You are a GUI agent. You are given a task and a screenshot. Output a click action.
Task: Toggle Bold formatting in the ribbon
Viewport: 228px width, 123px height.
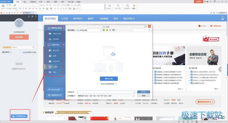tap(20, 9)
